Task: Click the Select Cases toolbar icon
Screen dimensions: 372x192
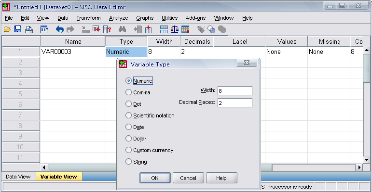Action: point(185,29)
